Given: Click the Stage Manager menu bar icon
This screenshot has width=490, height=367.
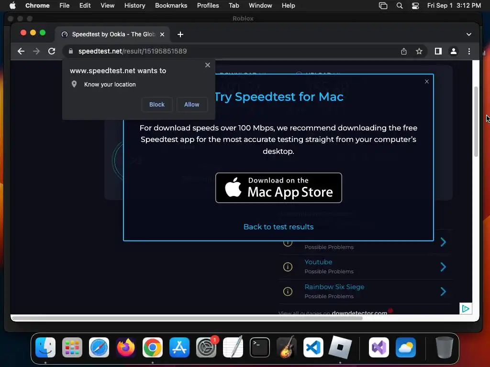Looking at the screenshot, I should [383, 6].
